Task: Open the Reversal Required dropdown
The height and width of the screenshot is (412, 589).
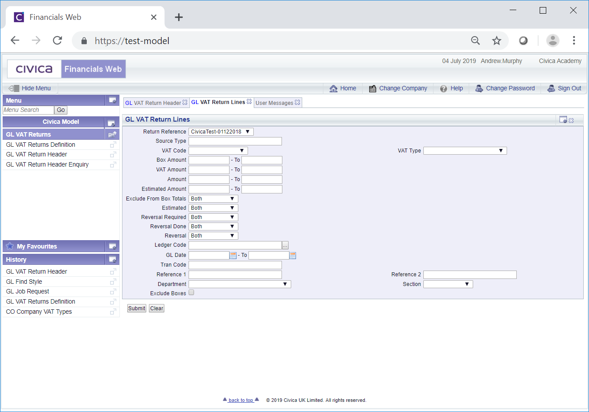Action: point(213,217)
